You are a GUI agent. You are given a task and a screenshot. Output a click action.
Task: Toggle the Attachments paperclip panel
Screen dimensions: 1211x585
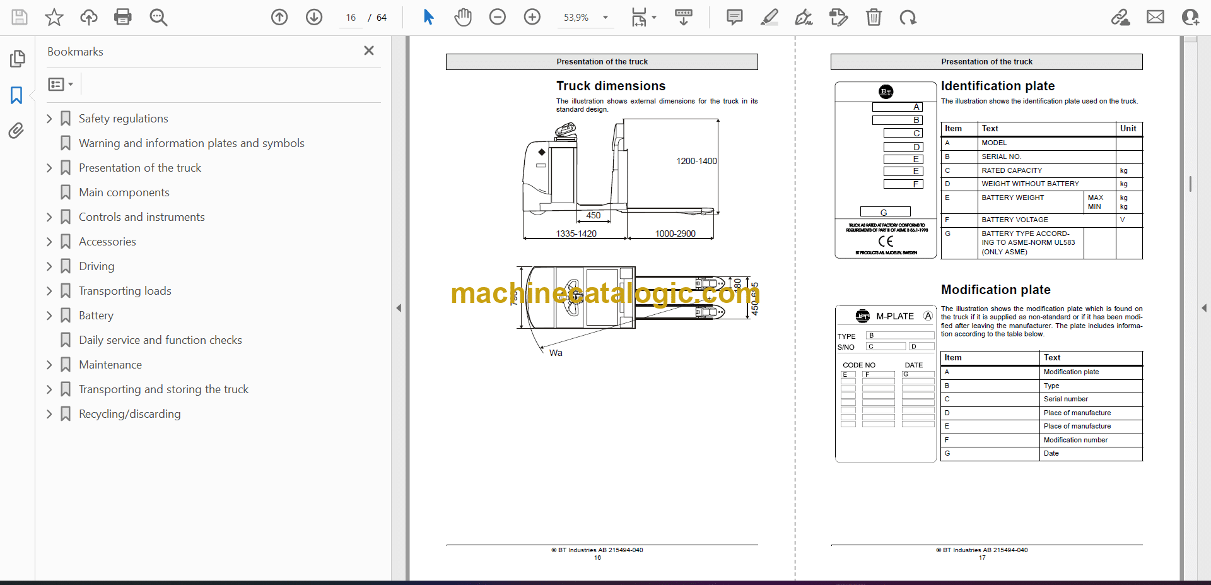click(x=17, y=131)
